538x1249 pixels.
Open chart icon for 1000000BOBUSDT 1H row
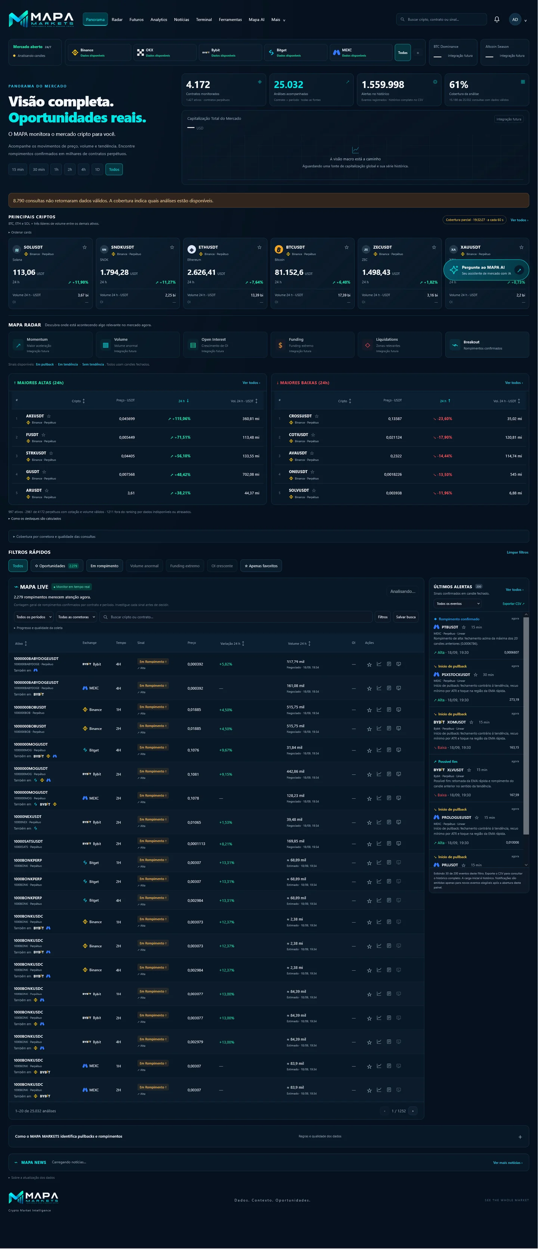pos(379,709)
